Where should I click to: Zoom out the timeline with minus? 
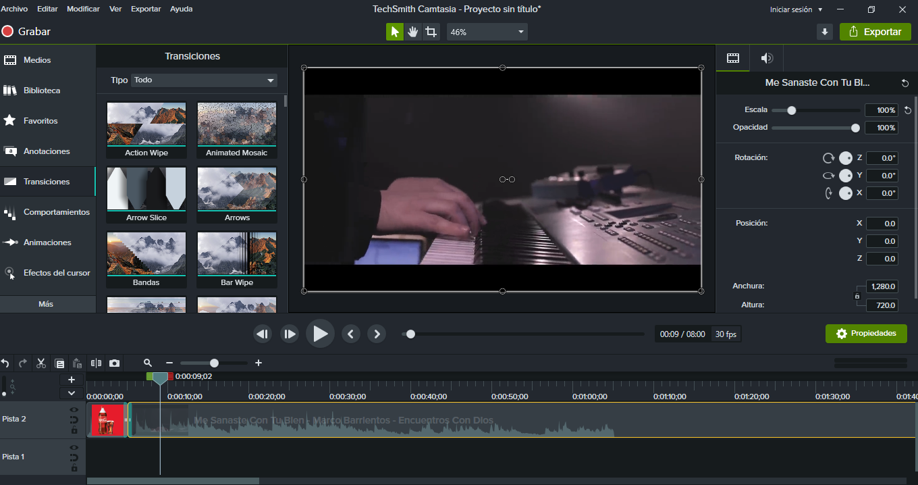169,363
